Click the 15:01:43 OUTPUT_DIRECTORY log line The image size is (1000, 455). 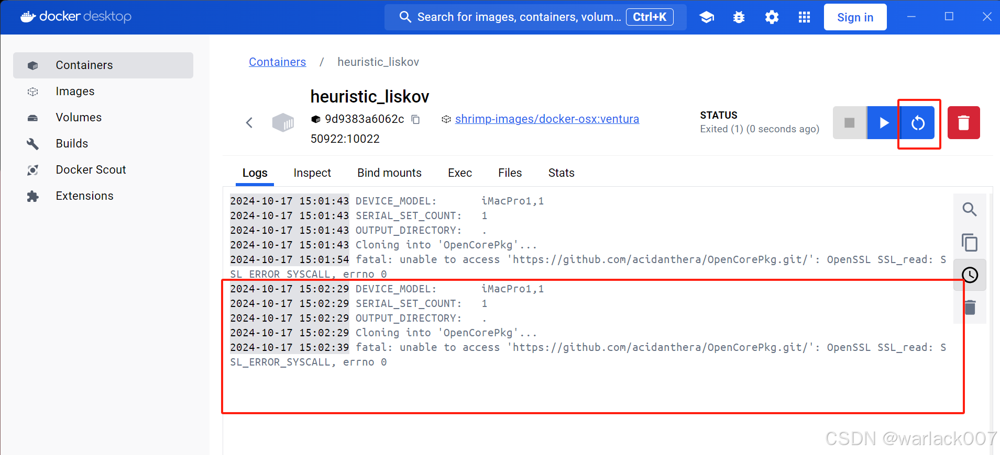(x=359, y=230)
